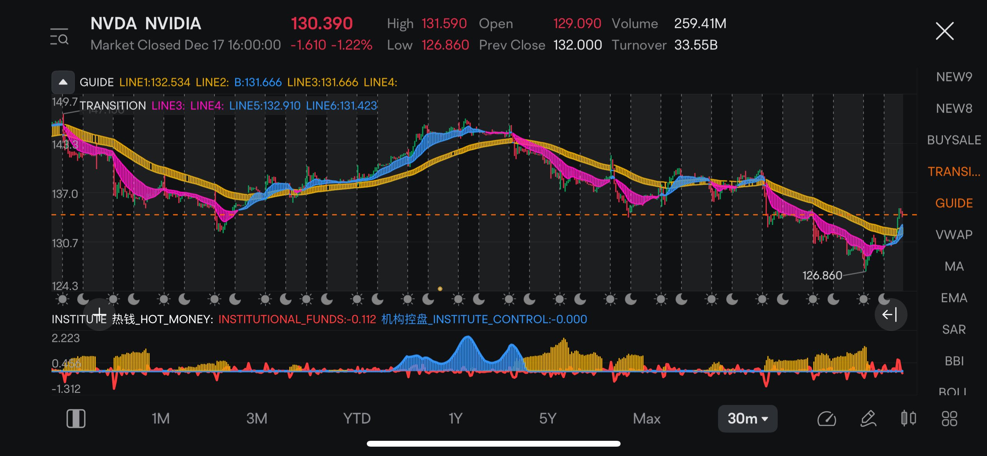This screenshot has height=456, width=987.
Task: Tap the High 131.590 value
Action: click(x=444, y=23)
